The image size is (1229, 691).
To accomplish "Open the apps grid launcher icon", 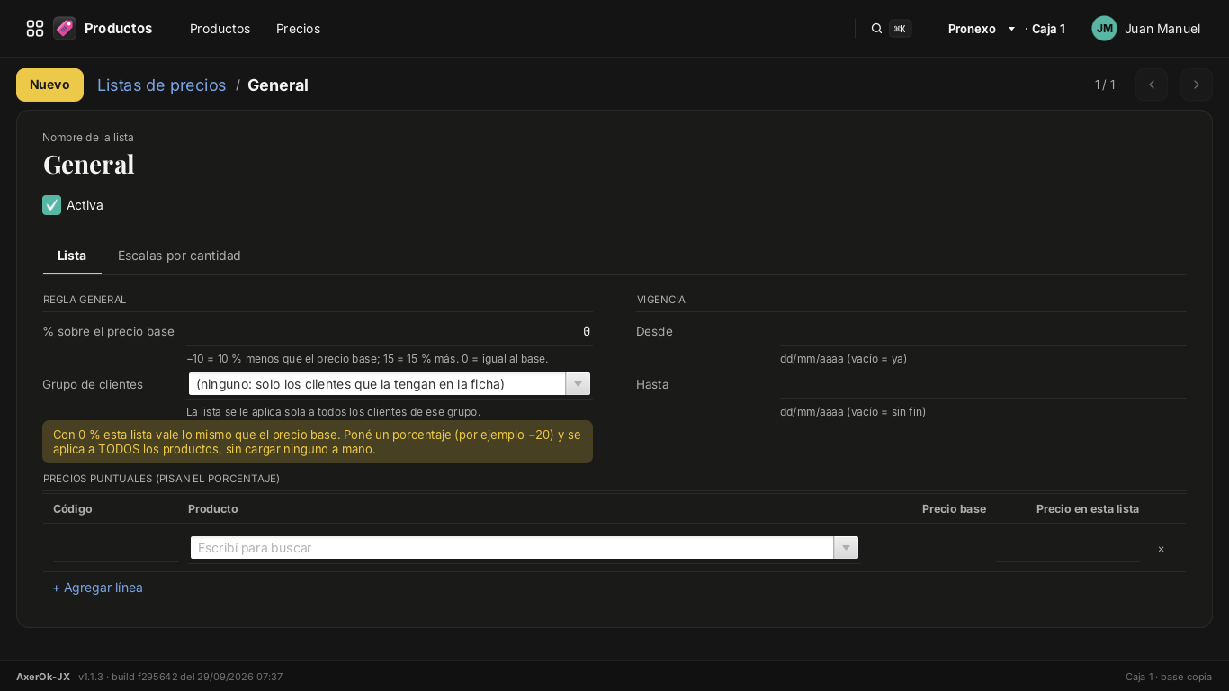I will pyautogui.click(x=35, y=29).
